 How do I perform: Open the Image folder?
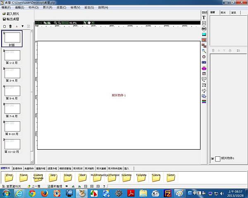pyautogui.click(x=67, y=178)
